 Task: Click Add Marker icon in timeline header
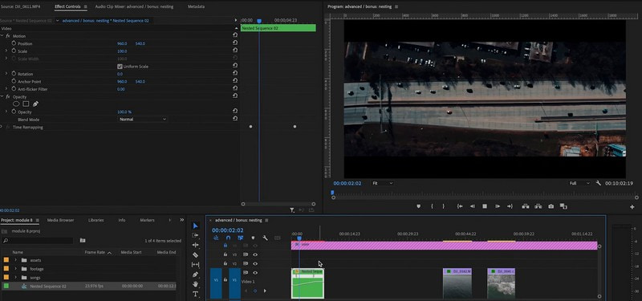[x=253, y=238]
